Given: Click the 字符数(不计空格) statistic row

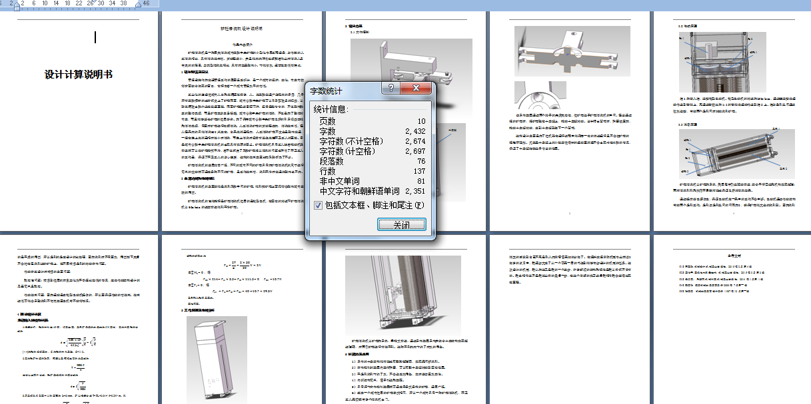Looking at the screenshot, I should pyautogui.click(x=372, y=141).
